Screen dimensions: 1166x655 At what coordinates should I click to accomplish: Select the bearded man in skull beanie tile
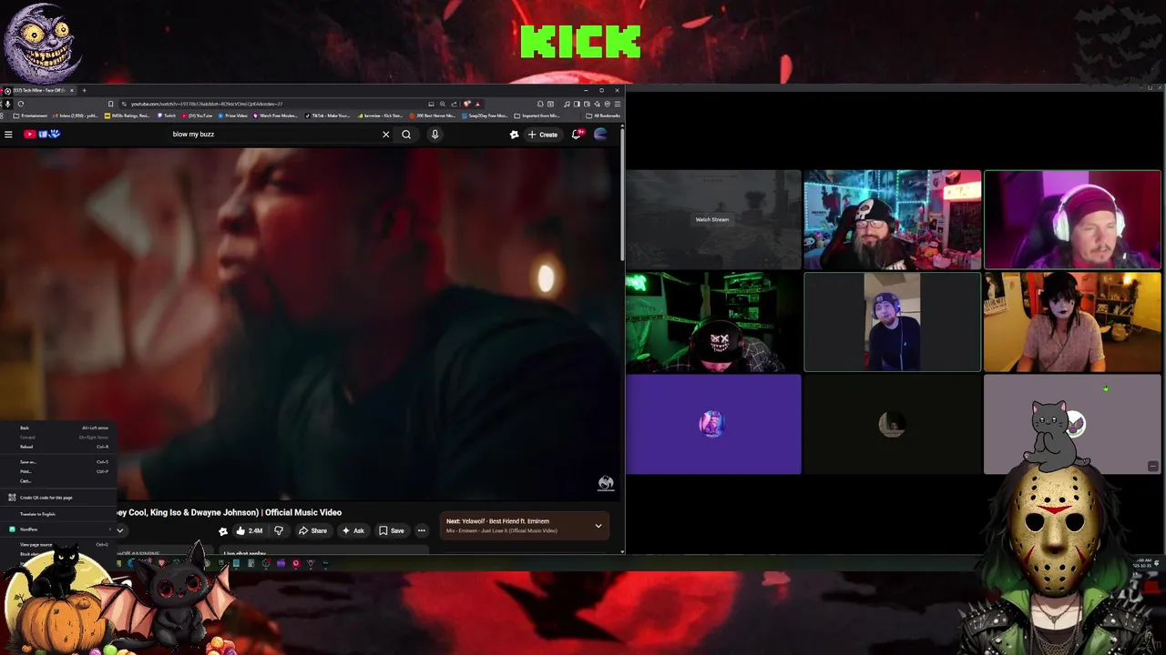click(x=893, y=220)
